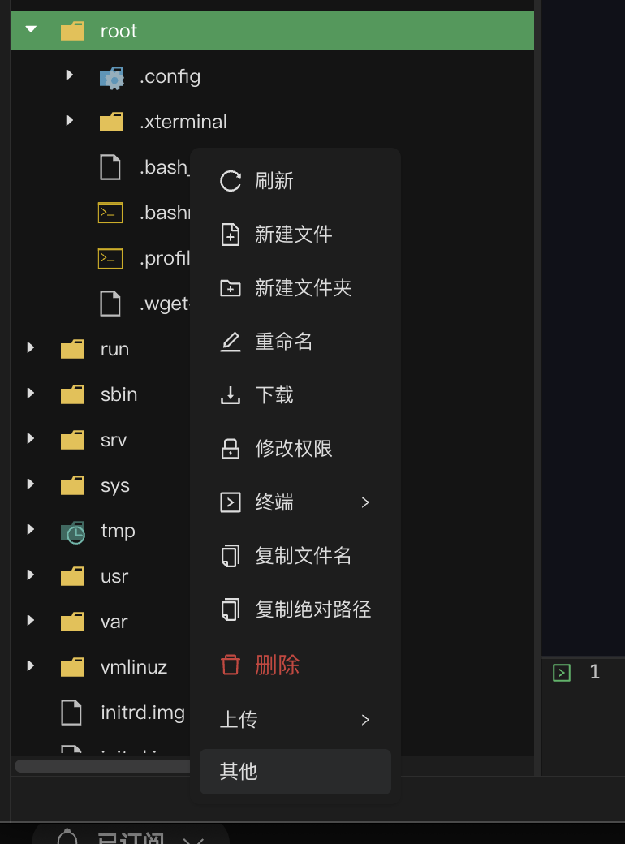625x844 pixels.
Task: Select the tmp row label
Action: pyautogui.click(x=118, y=532)
